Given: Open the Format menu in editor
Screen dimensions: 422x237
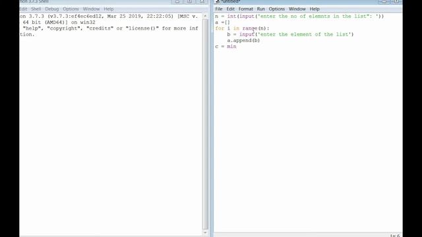Looking at the screenshot, I should coord(245,9).
